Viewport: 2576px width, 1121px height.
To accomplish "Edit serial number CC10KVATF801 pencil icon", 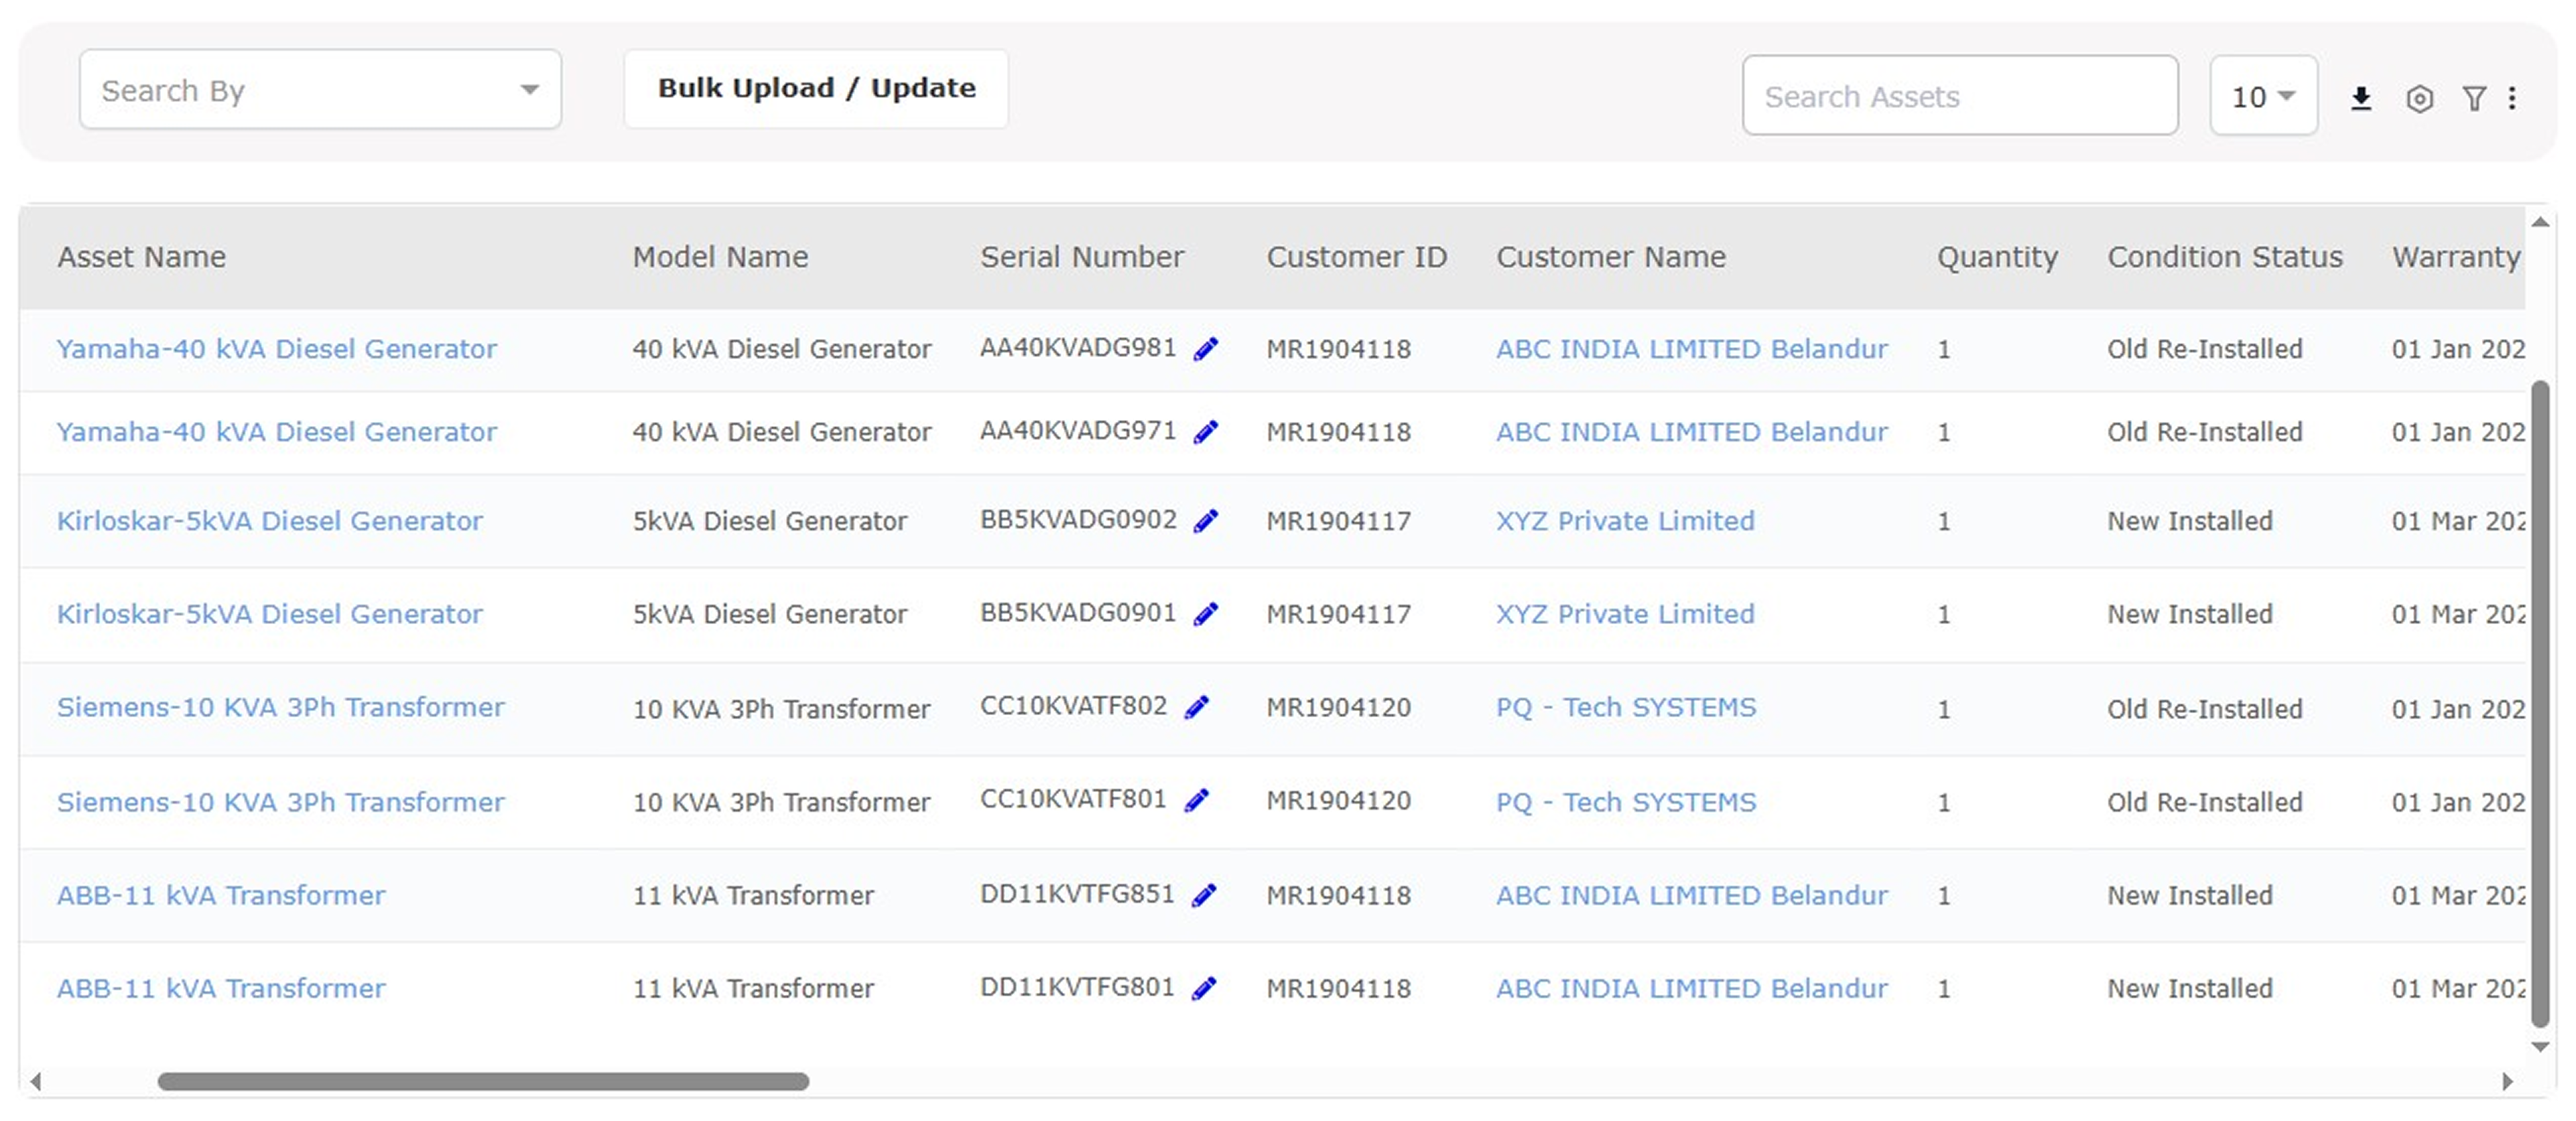I will coord(1197,801).
